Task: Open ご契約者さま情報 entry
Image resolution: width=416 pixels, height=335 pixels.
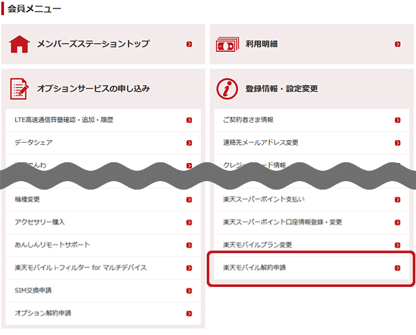Action: tap(312, 120)
